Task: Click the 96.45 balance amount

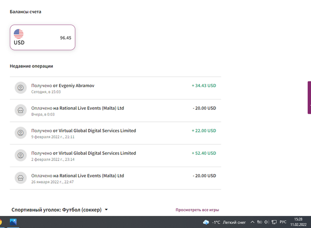Action: click(x=66, y=38)
